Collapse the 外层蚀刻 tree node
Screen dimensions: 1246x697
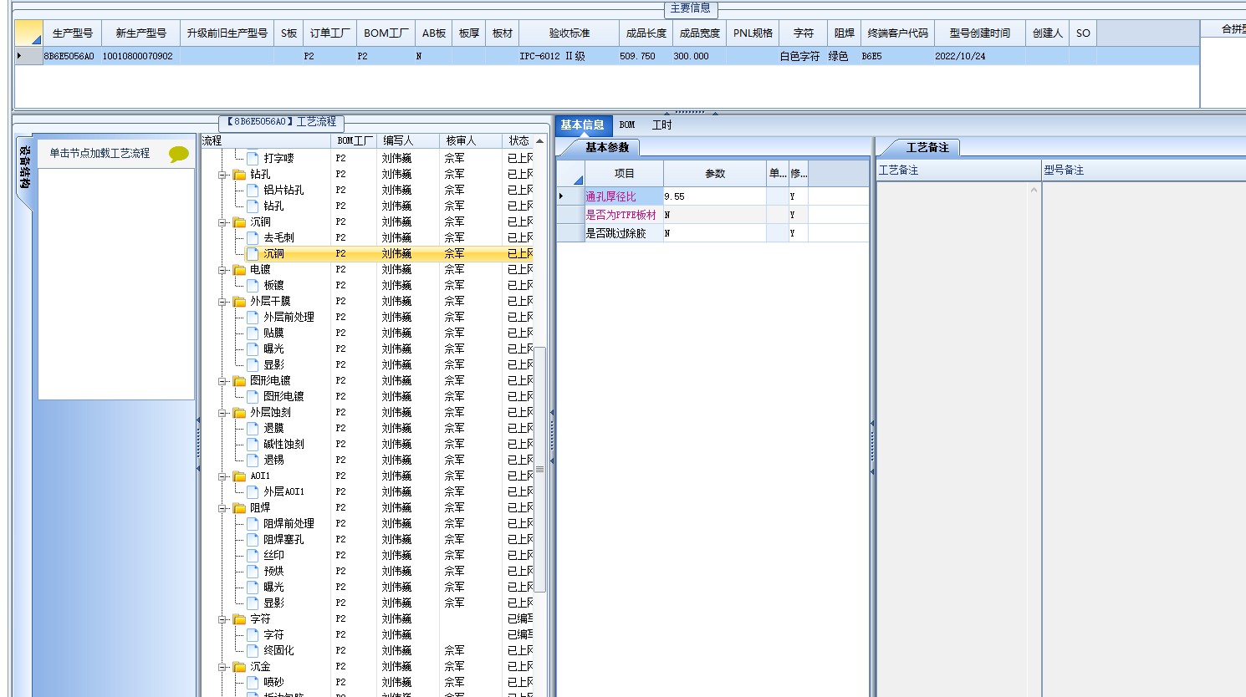[x=223, y=413]
